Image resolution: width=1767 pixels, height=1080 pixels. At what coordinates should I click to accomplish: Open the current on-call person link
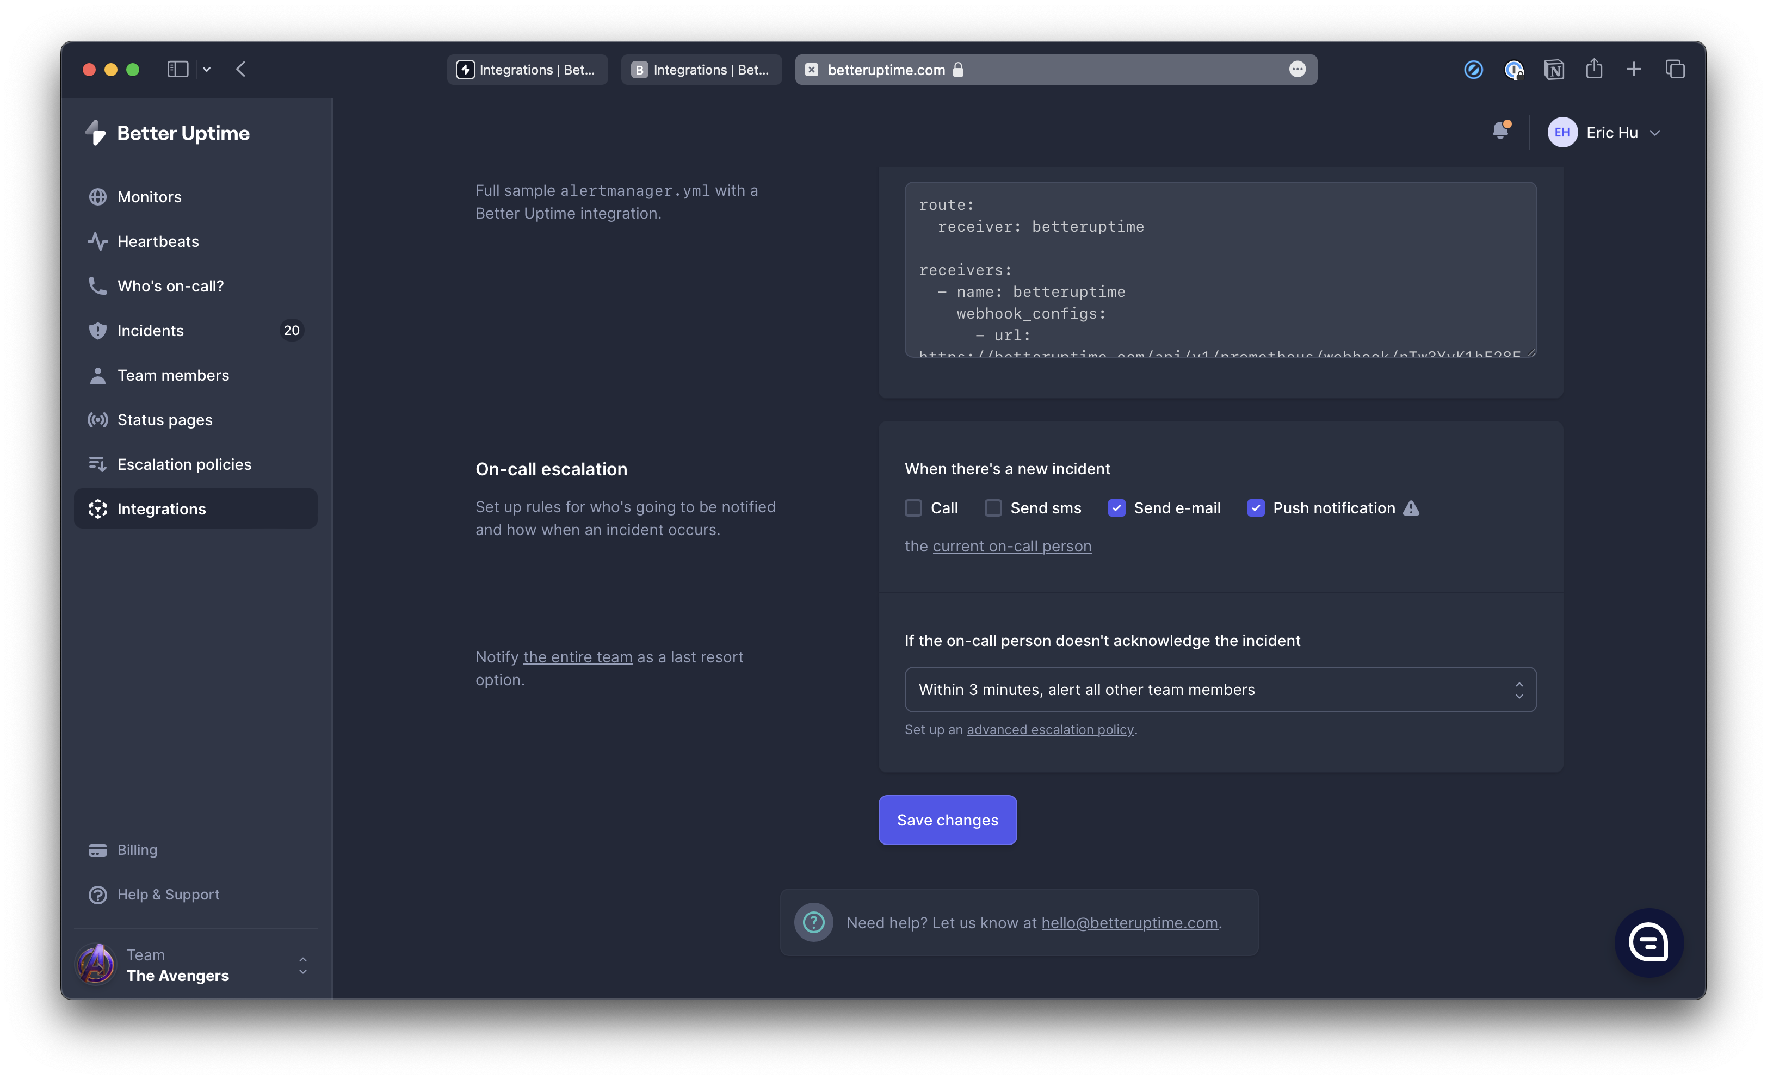[x=1012, y=546]
